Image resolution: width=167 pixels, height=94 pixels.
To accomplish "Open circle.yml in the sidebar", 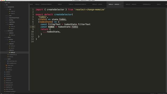I will coord(8,81).
